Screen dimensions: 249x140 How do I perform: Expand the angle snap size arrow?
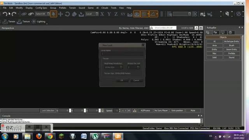(x=157, y=14)
